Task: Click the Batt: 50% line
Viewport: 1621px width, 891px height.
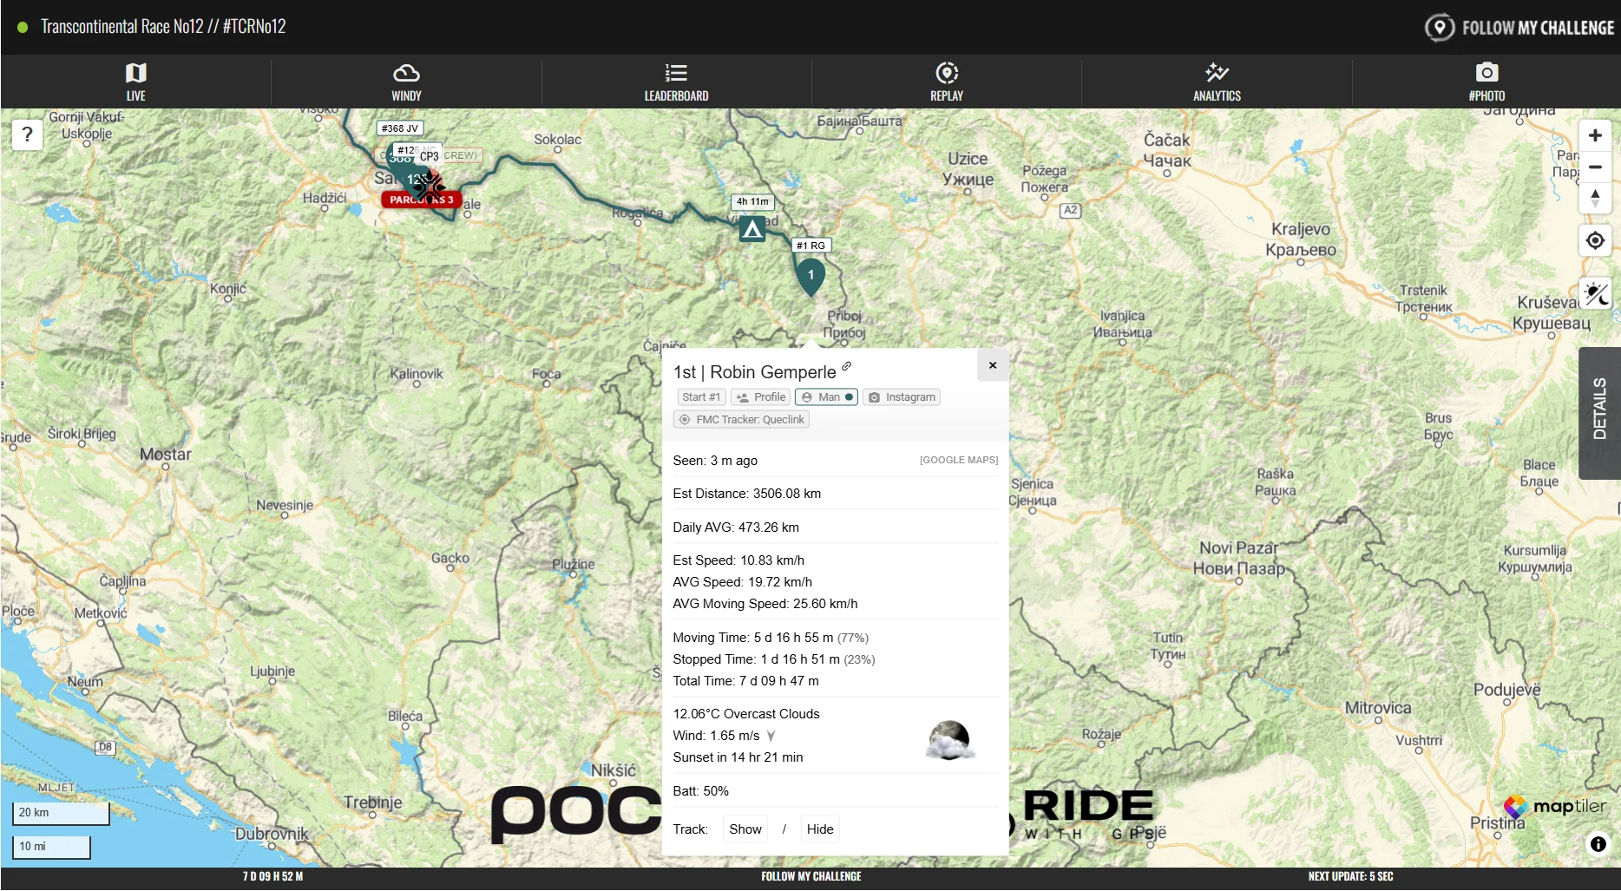Action: pos(701,791)
